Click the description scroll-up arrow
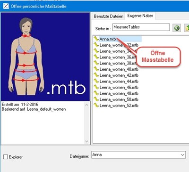The height and width of the screenshot is (172, 189). click(86, 105)
